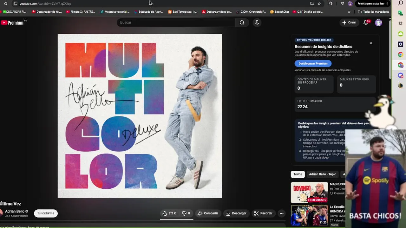Open more actions three-dot button under video
This screenshot has height=228, width=406.
click(281, 213)
